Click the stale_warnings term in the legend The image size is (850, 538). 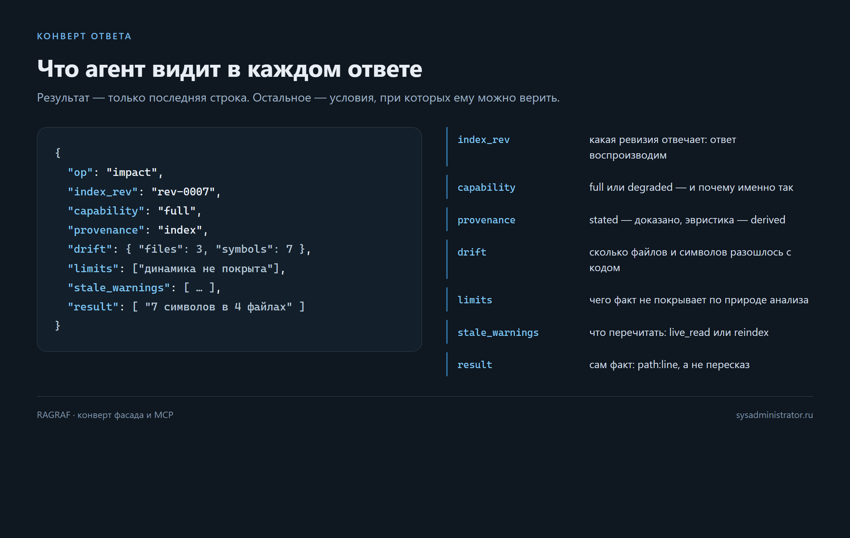498,333
